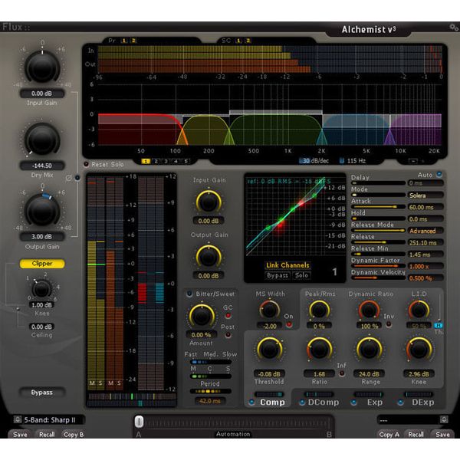Click the Ratio knob
This screenshot has height=460, width=460.
point(319,349)
